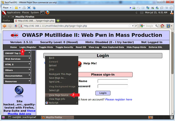The image size is (175, 121).
Task: Click the VMware hard disk device icon
Action: pyautogui.click(x=134, y=8)
